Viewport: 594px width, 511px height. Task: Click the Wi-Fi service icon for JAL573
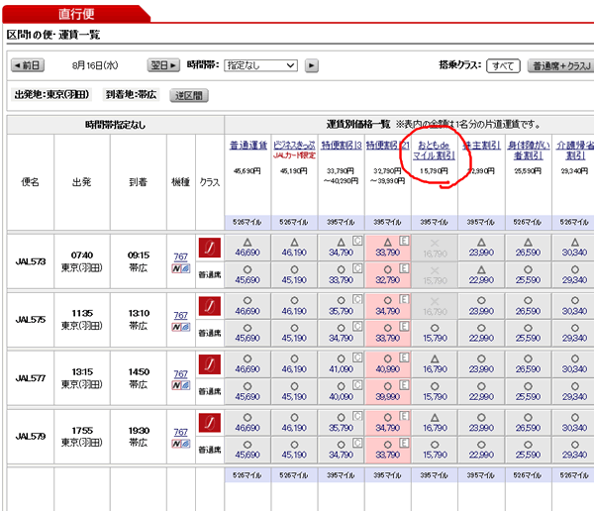pos(180,268)
